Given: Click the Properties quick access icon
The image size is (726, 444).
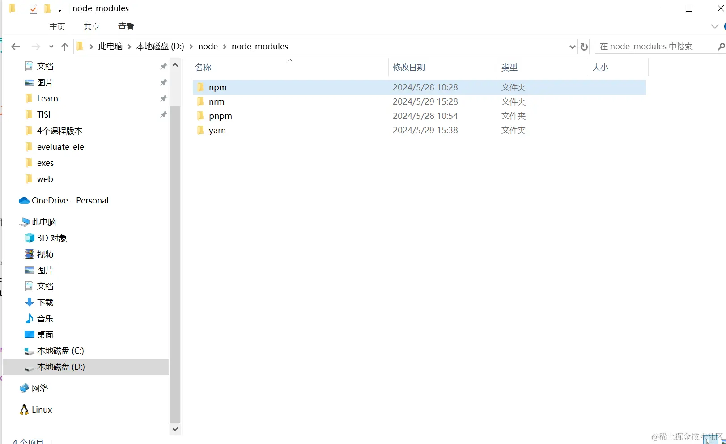Looking at the screenshot, I should pos(33,8).
